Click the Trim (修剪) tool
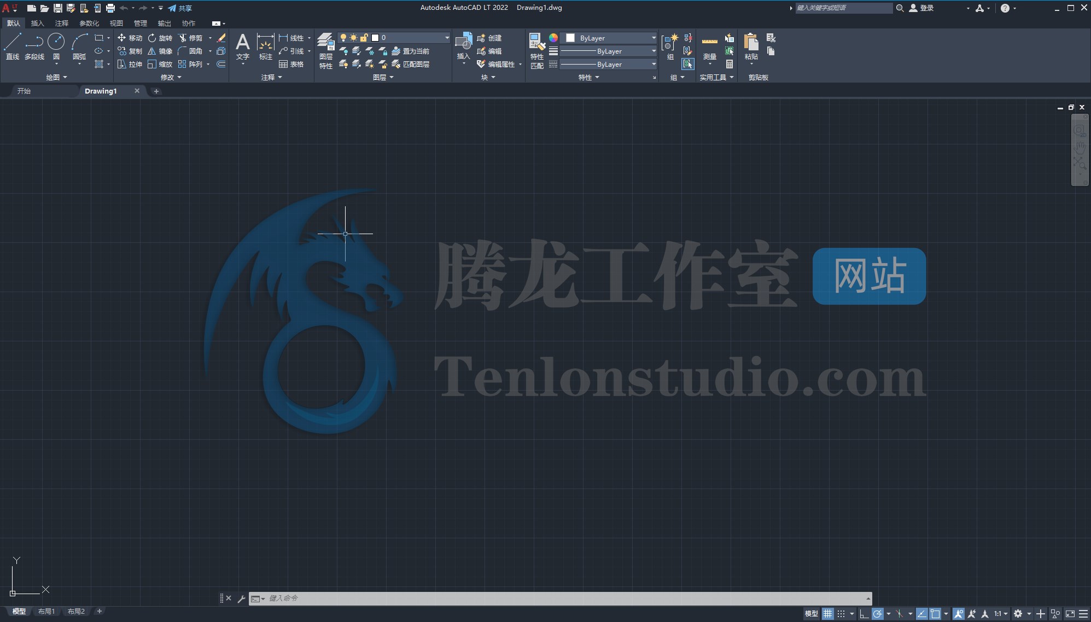 (190, 38)
